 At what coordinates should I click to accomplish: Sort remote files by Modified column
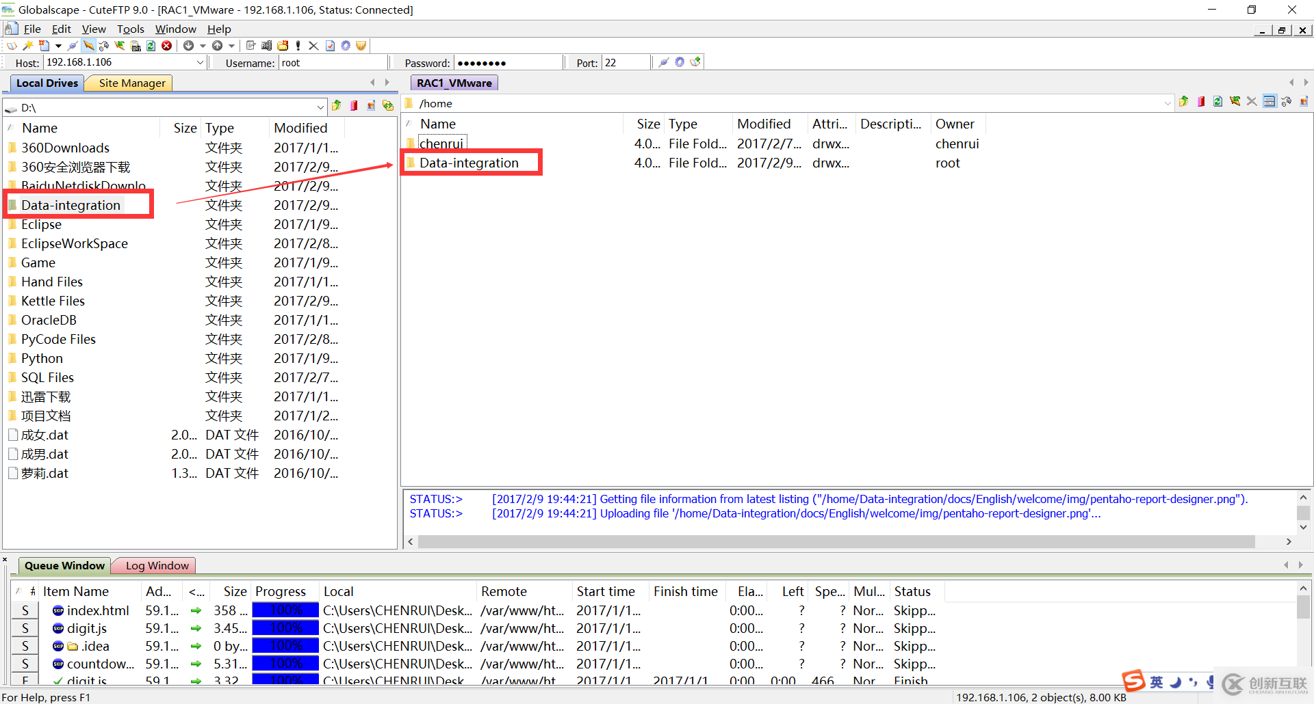(x=764, y=124)
